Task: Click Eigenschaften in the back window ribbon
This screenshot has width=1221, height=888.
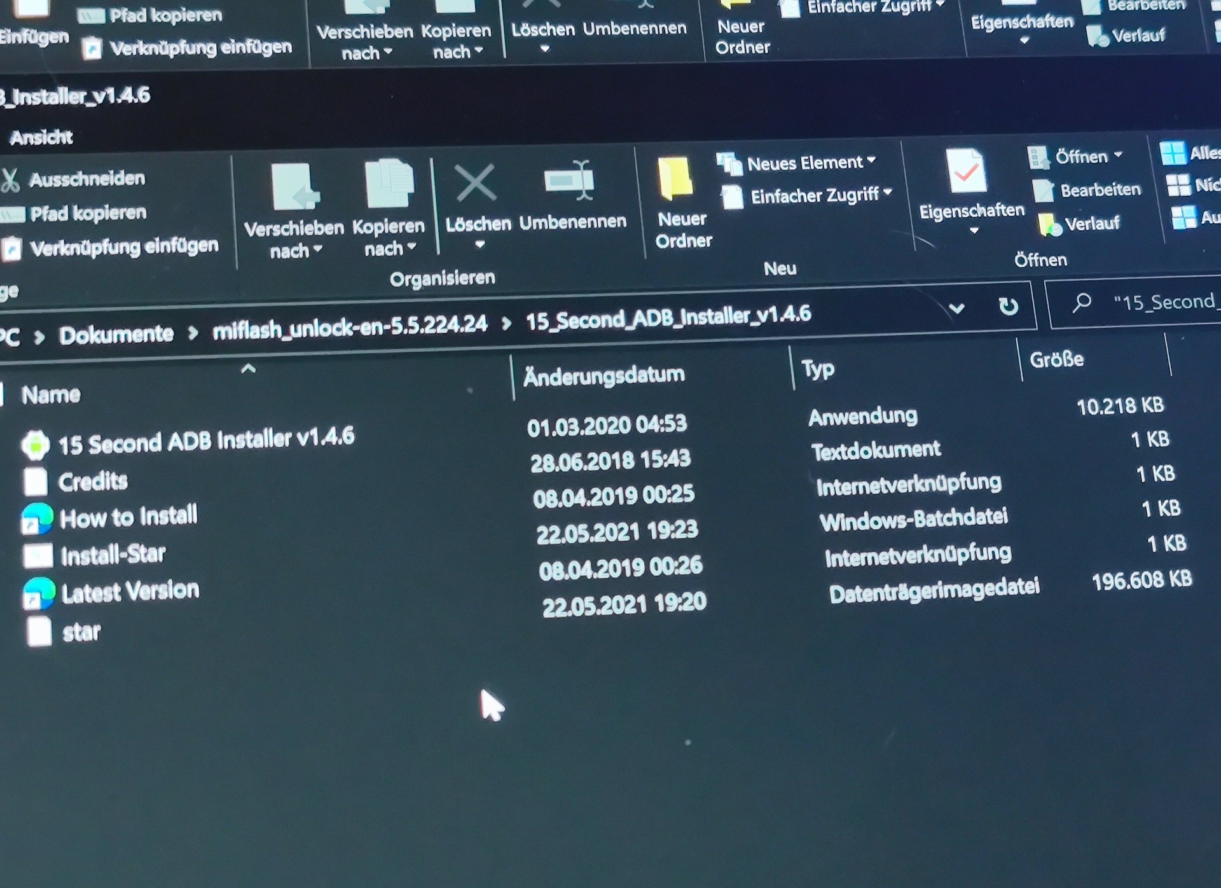Action: pos(1022,22)
